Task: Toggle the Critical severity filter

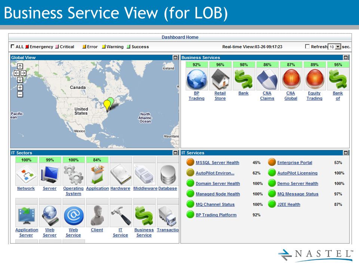Action: coord(57,47)
